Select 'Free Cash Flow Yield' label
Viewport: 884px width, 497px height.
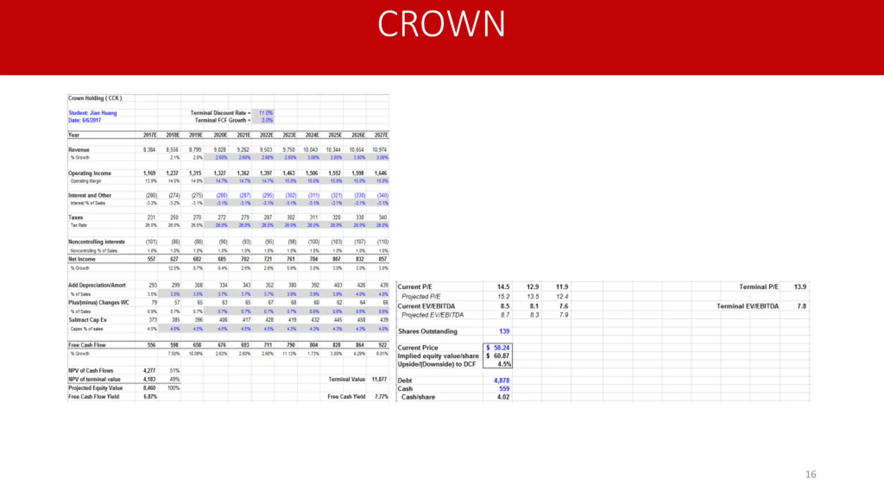click(x=94, y=397)
